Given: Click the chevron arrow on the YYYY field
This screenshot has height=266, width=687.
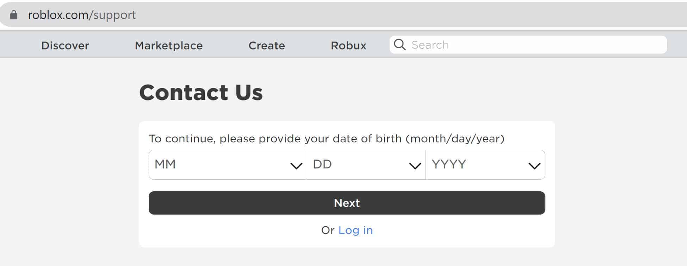Looking at the screenshot, I should (x=534, y=166).
